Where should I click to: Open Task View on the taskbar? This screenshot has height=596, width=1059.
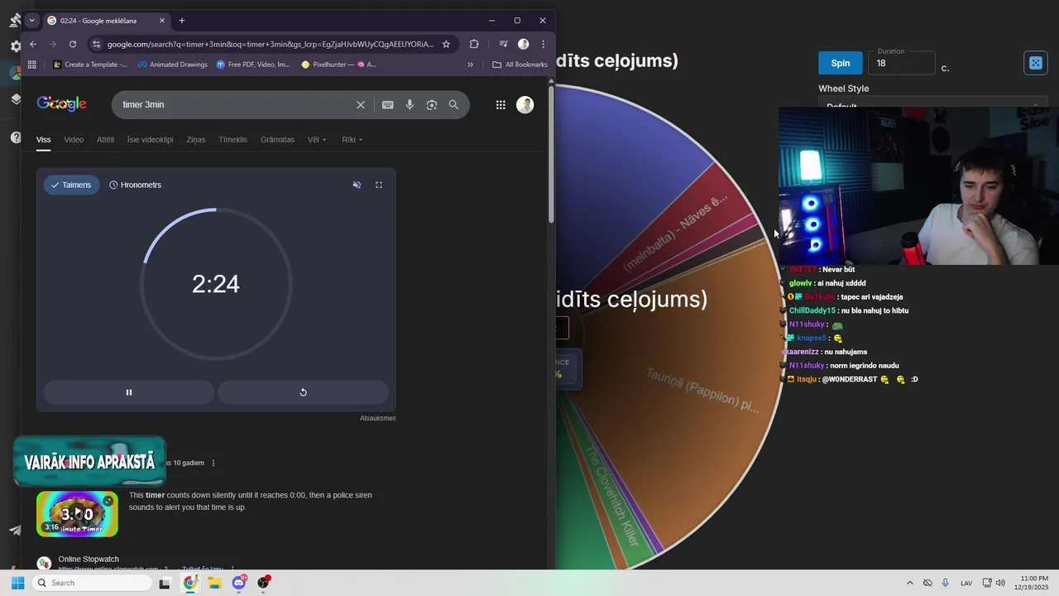[165, 583]
